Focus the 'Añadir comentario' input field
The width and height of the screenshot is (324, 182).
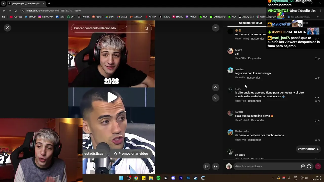tap(267, 166)
